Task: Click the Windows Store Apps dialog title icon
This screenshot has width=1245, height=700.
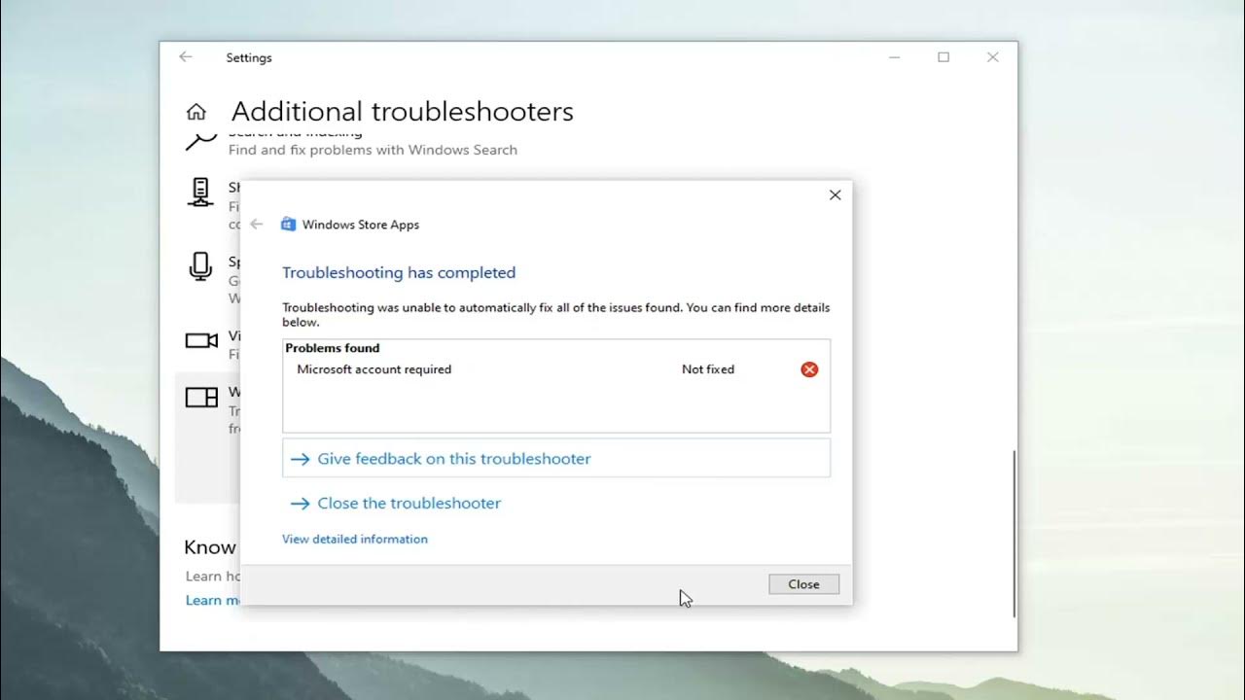Action: 288,225
